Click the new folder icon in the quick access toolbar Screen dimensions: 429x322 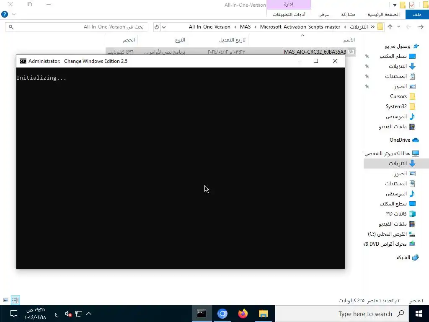[403, 5]
